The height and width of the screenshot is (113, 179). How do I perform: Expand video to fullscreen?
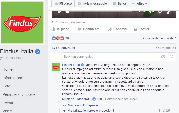169,12
